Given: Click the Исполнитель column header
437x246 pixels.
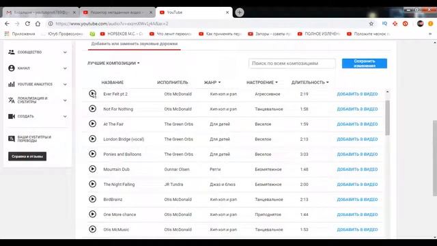Looking at the screenshot, I should coord(173,82).
